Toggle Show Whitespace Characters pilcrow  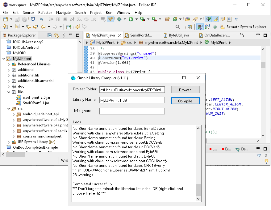[x=236, y=19]
